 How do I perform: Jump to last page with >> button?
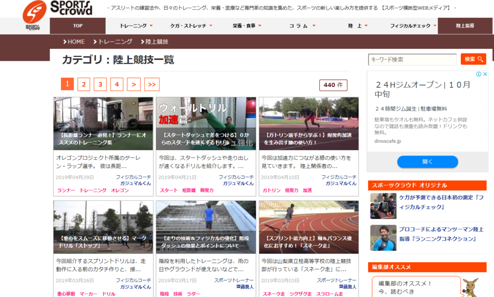pos(152,84)
